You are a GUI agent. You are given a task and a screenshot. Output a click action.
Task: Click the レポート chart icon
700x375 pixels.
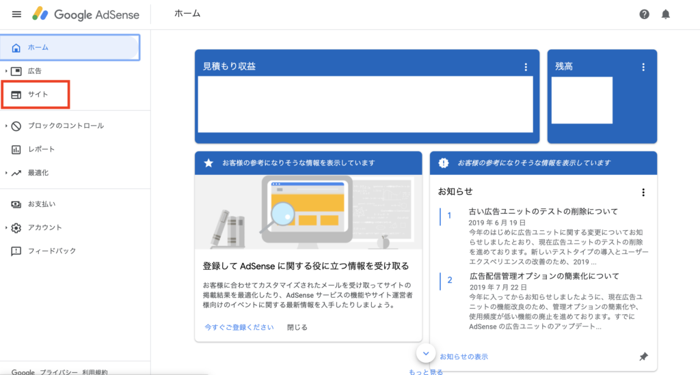pyautogui.click(x=16, y=150)
